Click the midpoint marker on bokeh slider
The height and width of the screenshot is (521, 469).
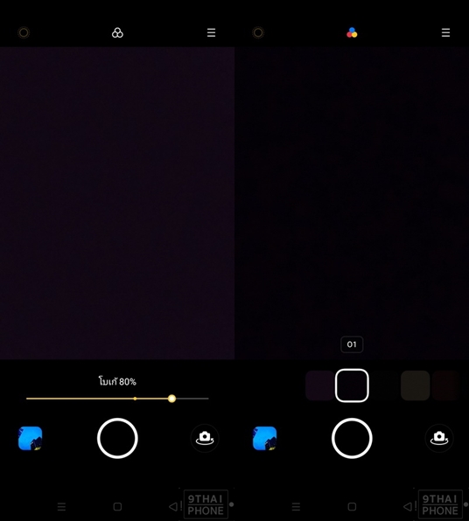tap(135, 399)
